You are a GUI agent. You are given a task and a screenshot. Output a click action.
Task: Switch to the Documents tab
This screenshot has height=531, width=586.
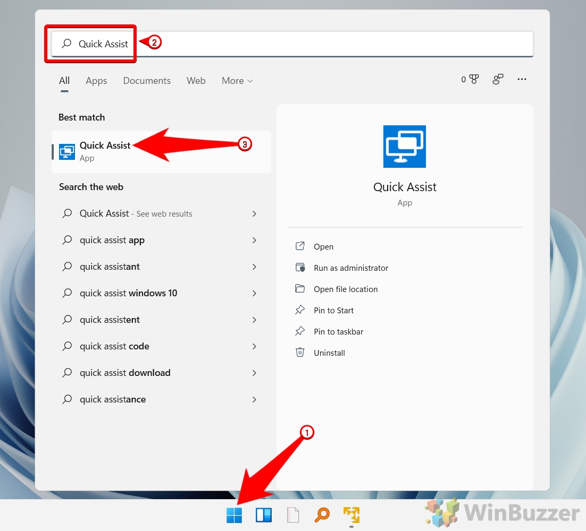tap(147, 81)
